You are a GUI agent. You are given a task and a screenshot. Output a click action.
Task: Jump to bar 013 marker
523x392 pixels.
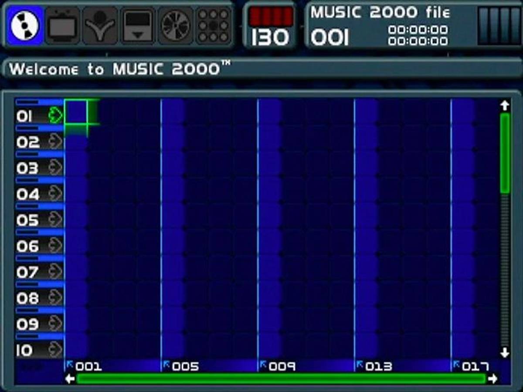[x=375, y=366]
